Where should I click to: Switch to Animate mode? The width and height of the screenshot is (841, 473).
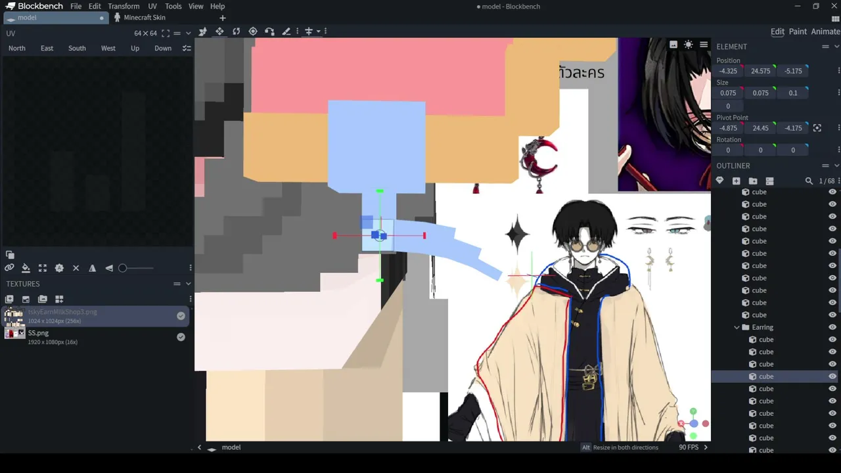[825, 32]
